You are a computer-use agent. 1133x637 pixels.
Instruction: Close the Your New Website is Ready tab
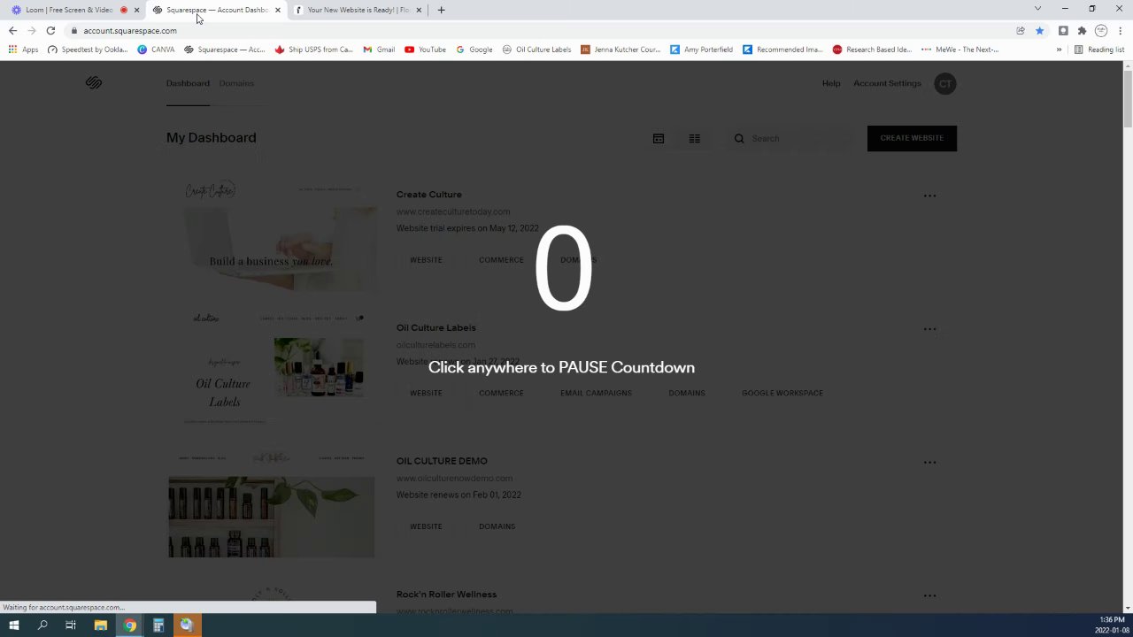point(419,10)
